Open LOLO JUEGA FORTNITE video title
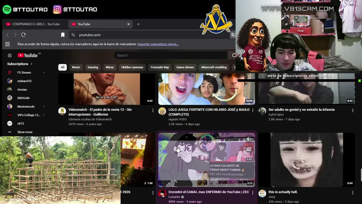The image size is (362, 204). 209,112
